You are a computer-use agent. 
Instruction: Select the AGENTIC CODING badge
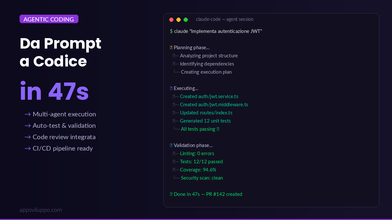49,19
